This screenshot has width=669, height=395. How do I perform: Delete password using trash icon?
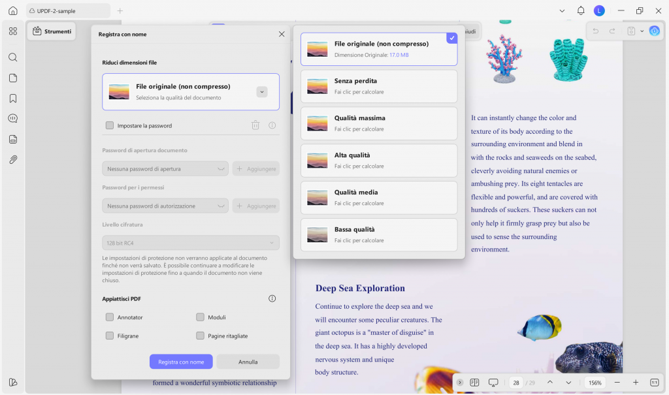tap(255, 125)
